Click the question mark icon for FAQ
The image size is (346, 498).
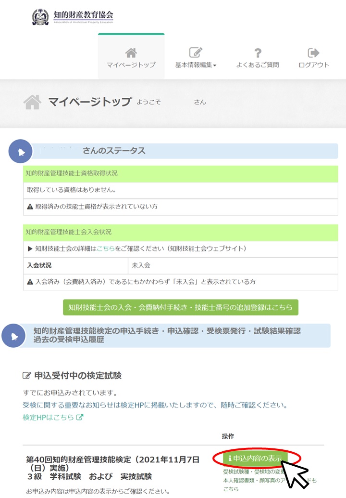click(258, 52)
